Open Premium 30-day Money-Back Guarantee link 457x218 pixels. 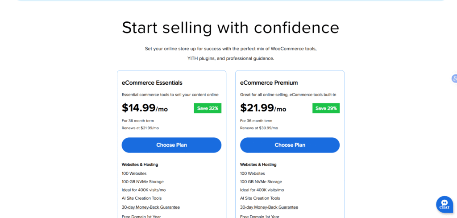click(269, 207)
